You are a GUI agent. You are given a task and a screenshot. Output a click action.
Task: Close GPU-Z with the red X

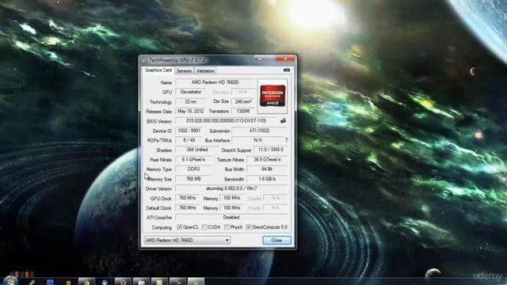(285, 59)
